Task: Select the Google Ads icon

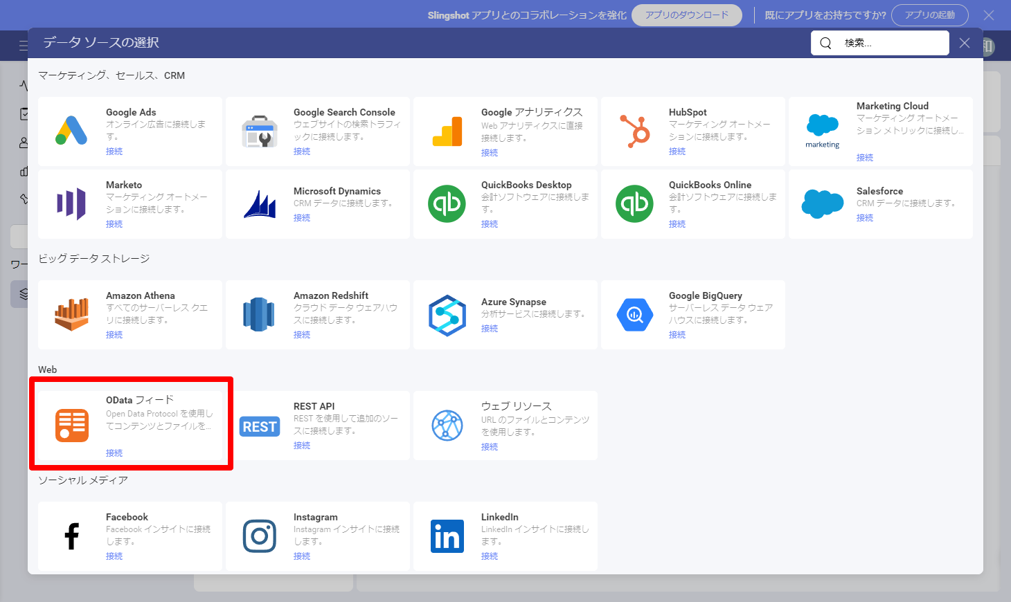Action: tap(71, 131)
